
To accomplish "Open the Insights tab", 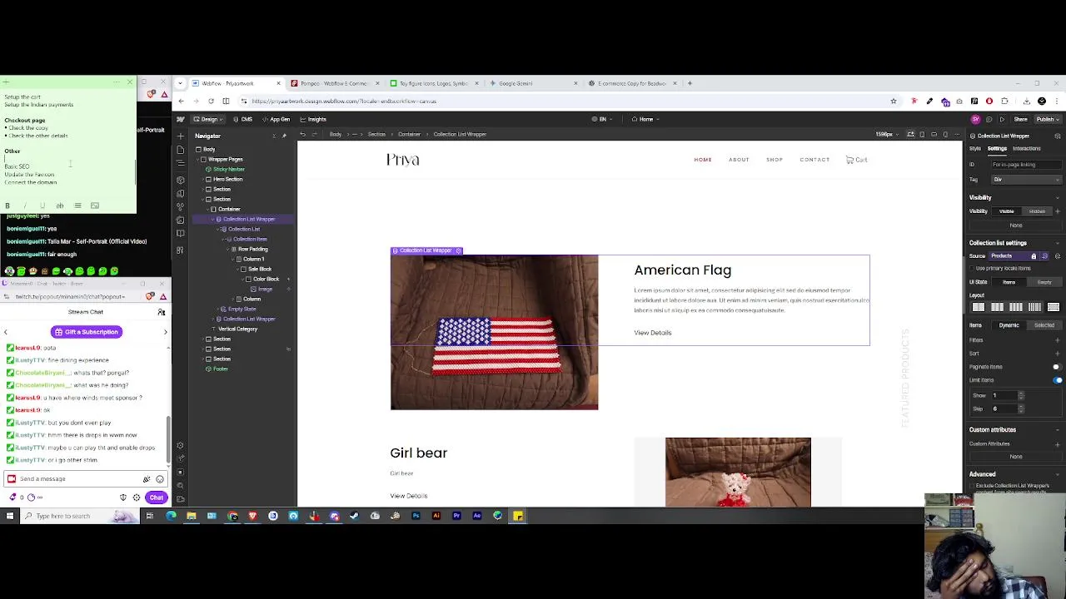I will [313, 119].
